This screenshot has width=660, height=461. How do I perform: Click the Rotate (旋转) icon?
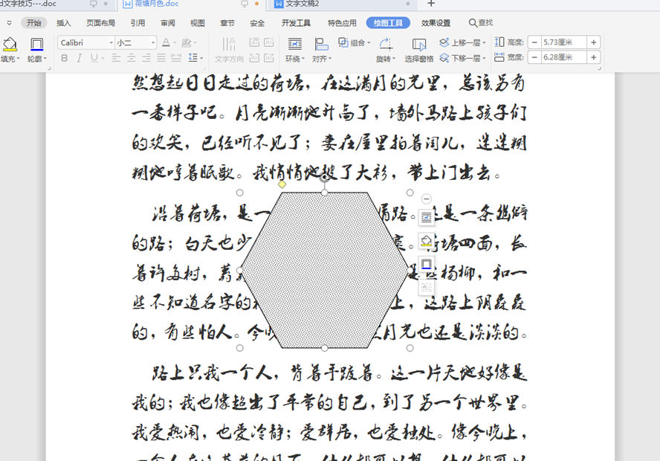pos(386,44)
